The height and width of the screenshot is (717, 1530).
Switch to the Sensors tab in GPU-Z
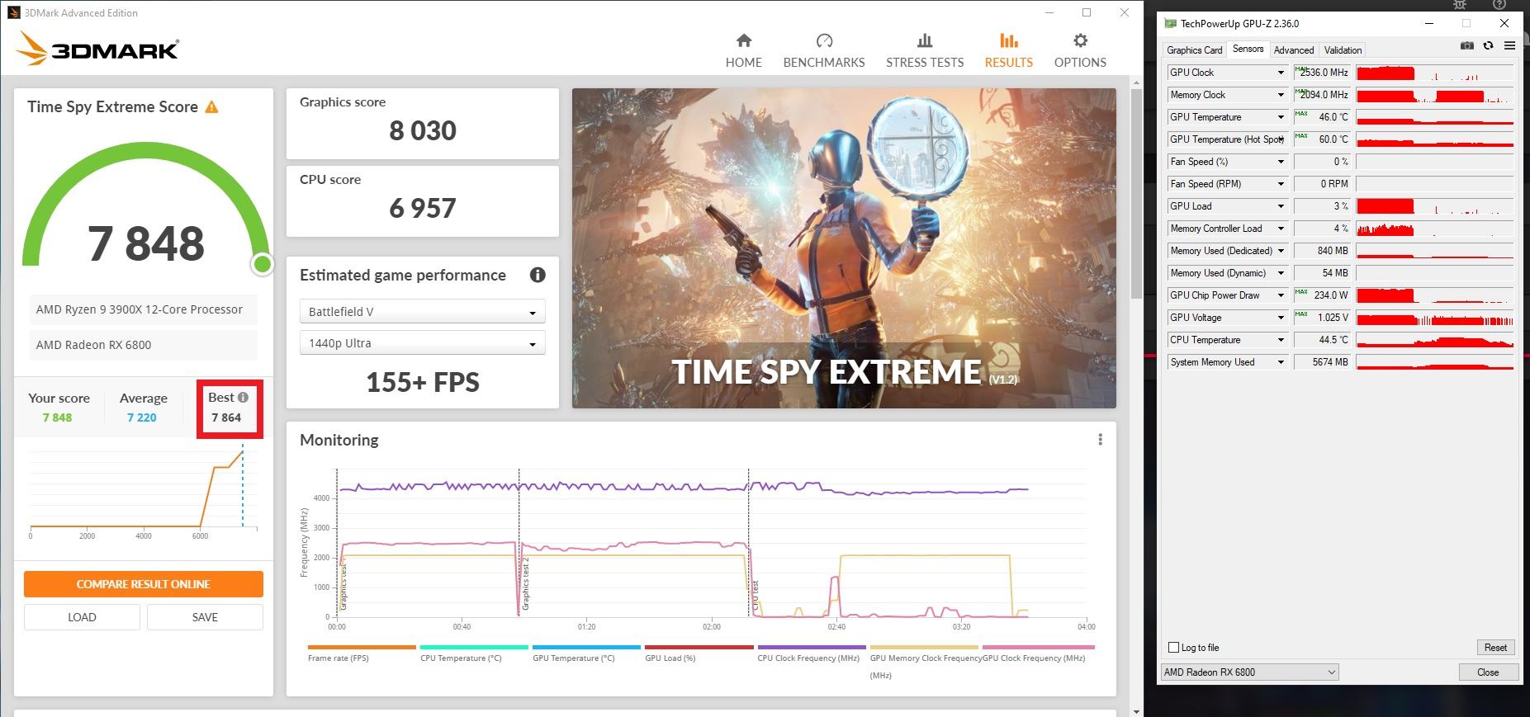[1248, 50]
